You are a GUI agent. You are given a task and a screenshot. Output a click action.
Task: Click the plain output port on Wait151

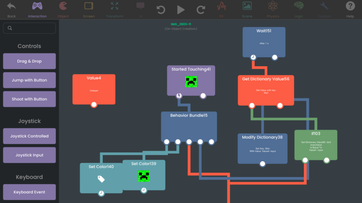(x=275, y=57)
